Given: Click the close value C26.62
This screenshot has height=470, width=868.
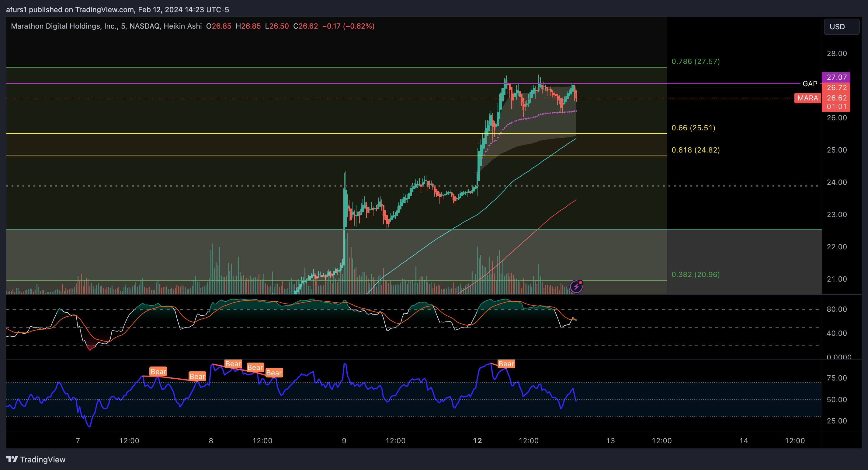Looking at the screenshot, I should pos(305,26).
